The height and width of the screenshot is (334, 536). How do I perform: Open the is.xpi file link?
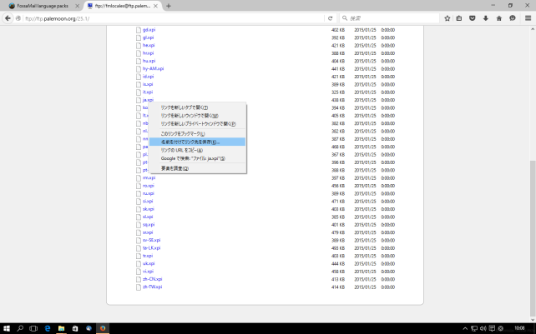pos(148,84)
